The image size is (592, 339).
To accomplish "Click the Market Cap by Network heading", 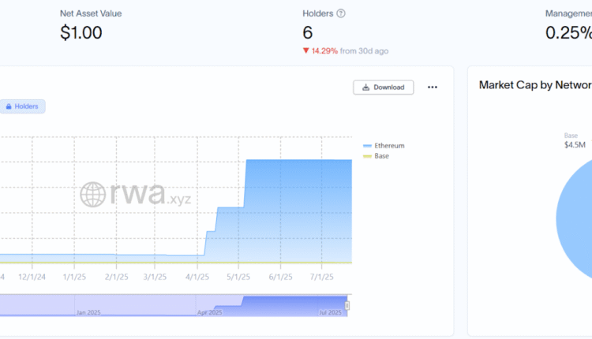I will pyautogui.click(x=534, y=85).
